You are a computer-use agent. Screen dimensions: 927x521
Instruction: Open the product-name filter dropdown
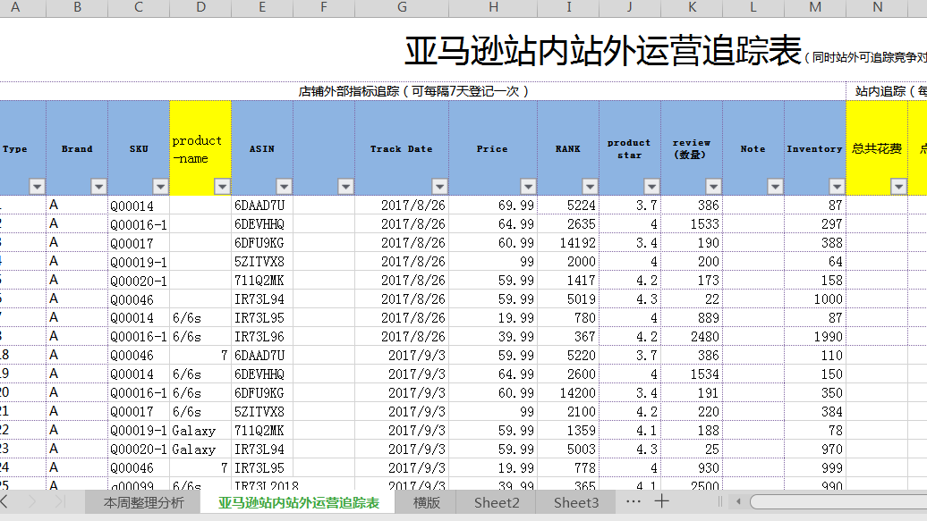pos(222,187)
